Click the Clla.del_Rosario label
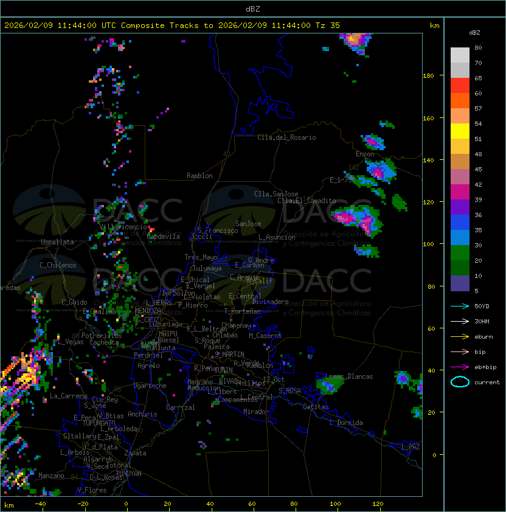506x512 pixels. point(286,137)
